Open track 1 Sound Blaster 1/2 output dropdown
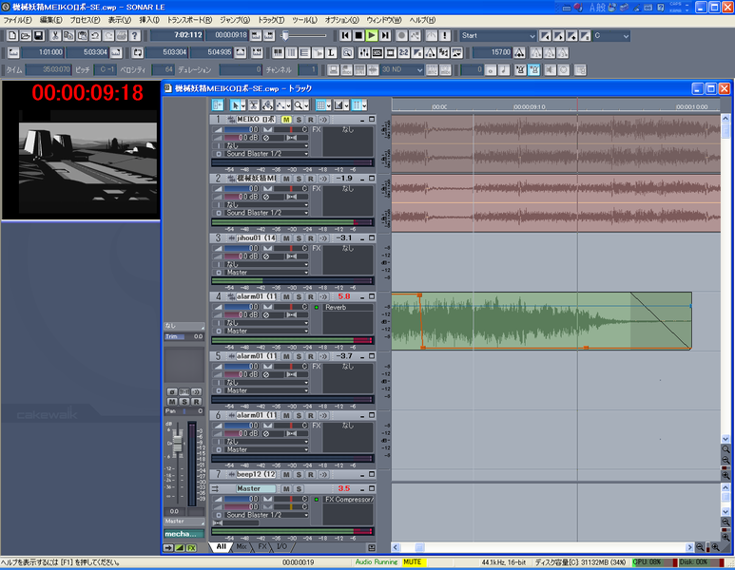 point(266,154)
